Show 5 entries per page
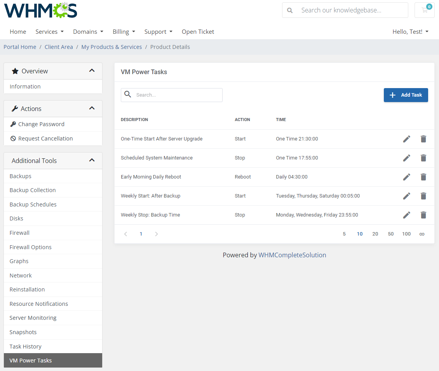Screen dimensions: 439x371 [x=344, y=234]
